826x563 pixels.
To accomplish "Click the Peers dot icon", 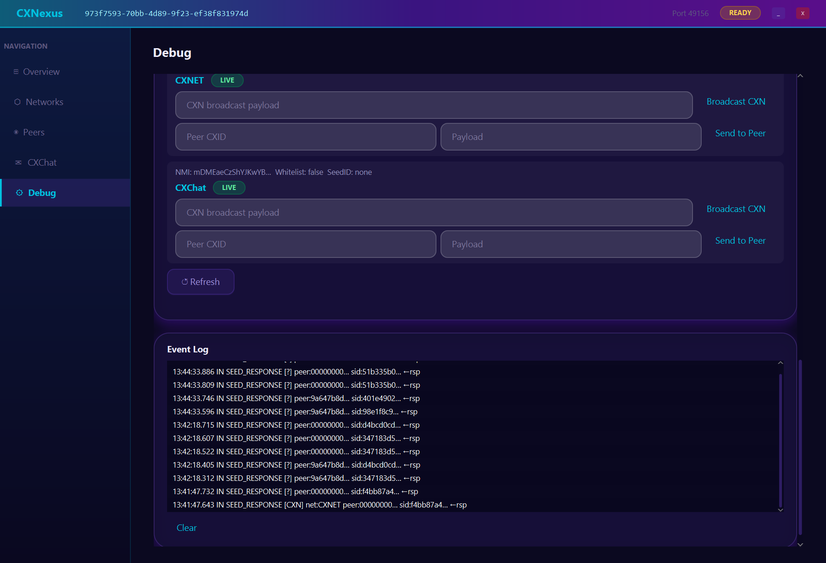I will [x=16, y=132].
